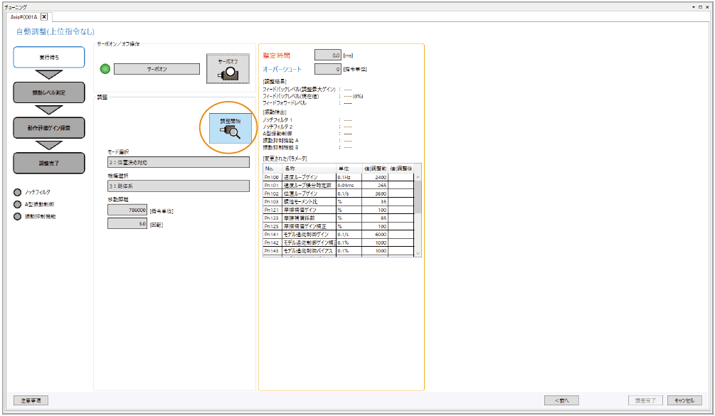Screen dimensions: 715x416
Task: Click the A型振動制御 indicator lamp
Action: pyautogui.click(x=18, y=204)
